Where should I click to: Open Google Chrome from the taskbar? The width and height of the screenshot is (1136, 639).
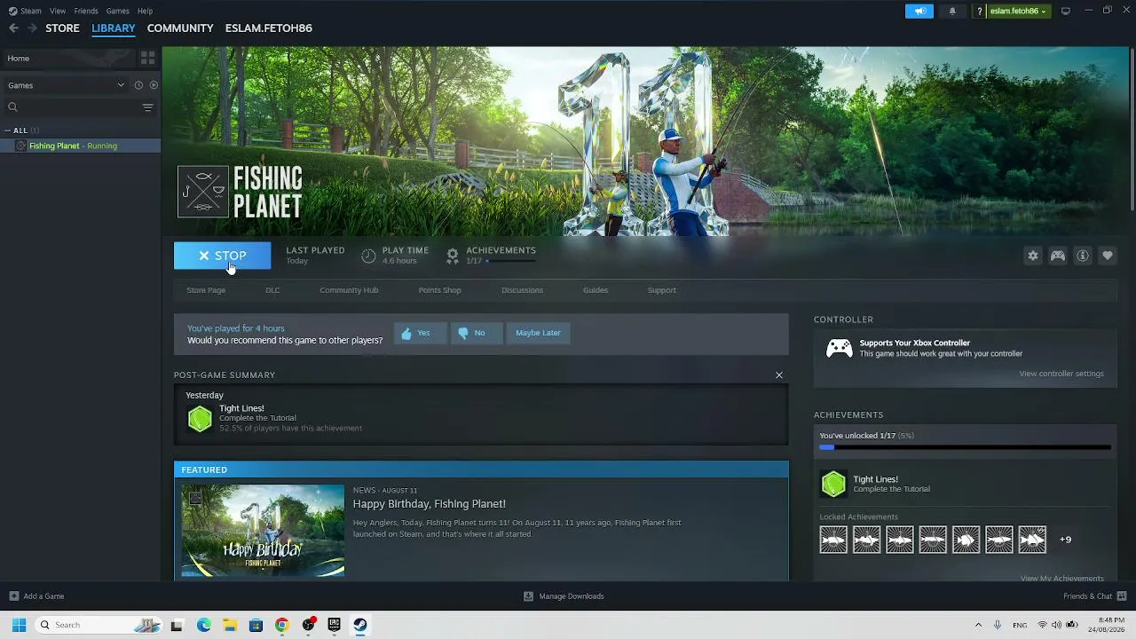(x=281, y=625)
